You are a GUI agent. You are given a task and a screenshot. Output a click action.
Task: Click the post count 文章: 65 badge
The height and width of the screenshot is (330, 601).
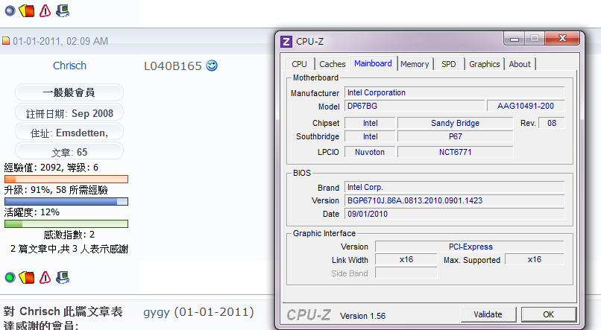click(x=69, y=152)
